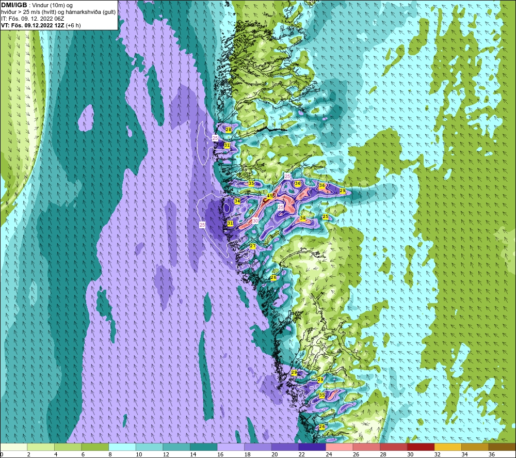Pick the teal 12–14 m/s legend swatch

[176, 447]
